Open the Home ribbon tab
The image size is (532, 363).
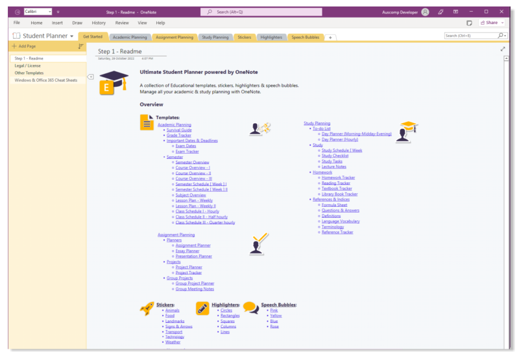tap(36, 23)
